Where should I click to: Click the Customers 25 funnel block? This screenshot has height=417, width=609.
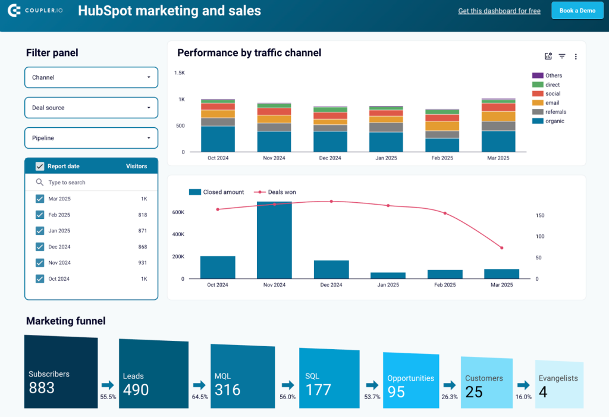[x=486, y=382]
